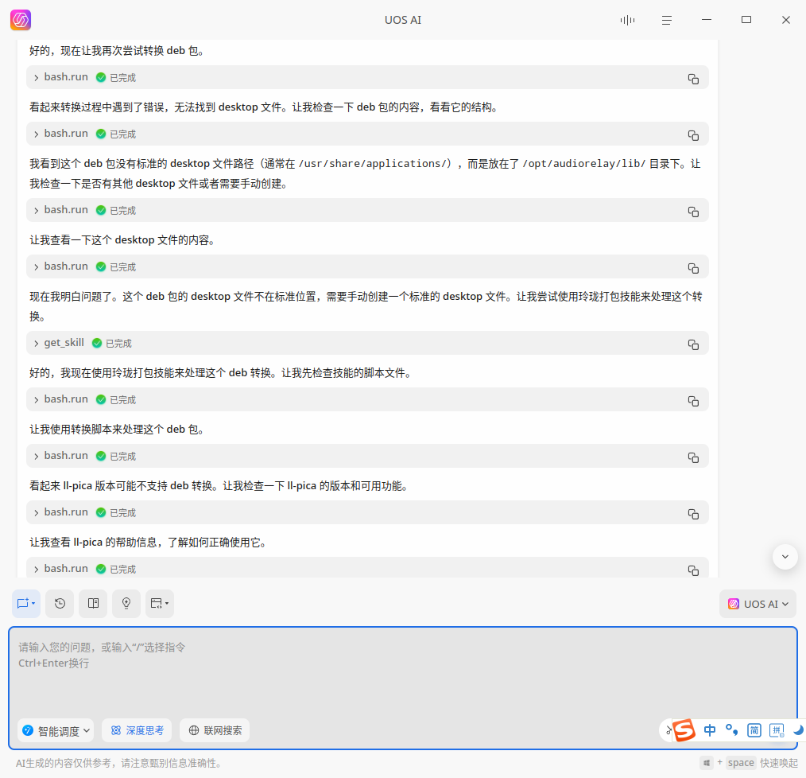
Task: Jump to bottom of the conversation
Action: (785, 557)
